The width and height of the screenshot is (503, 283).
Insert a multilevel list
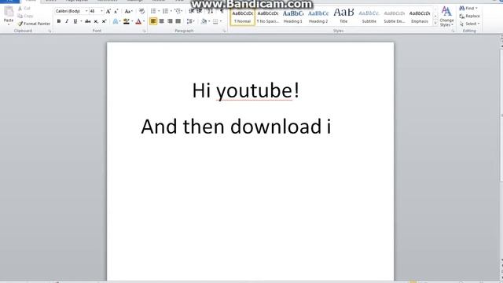pos(178,11)
